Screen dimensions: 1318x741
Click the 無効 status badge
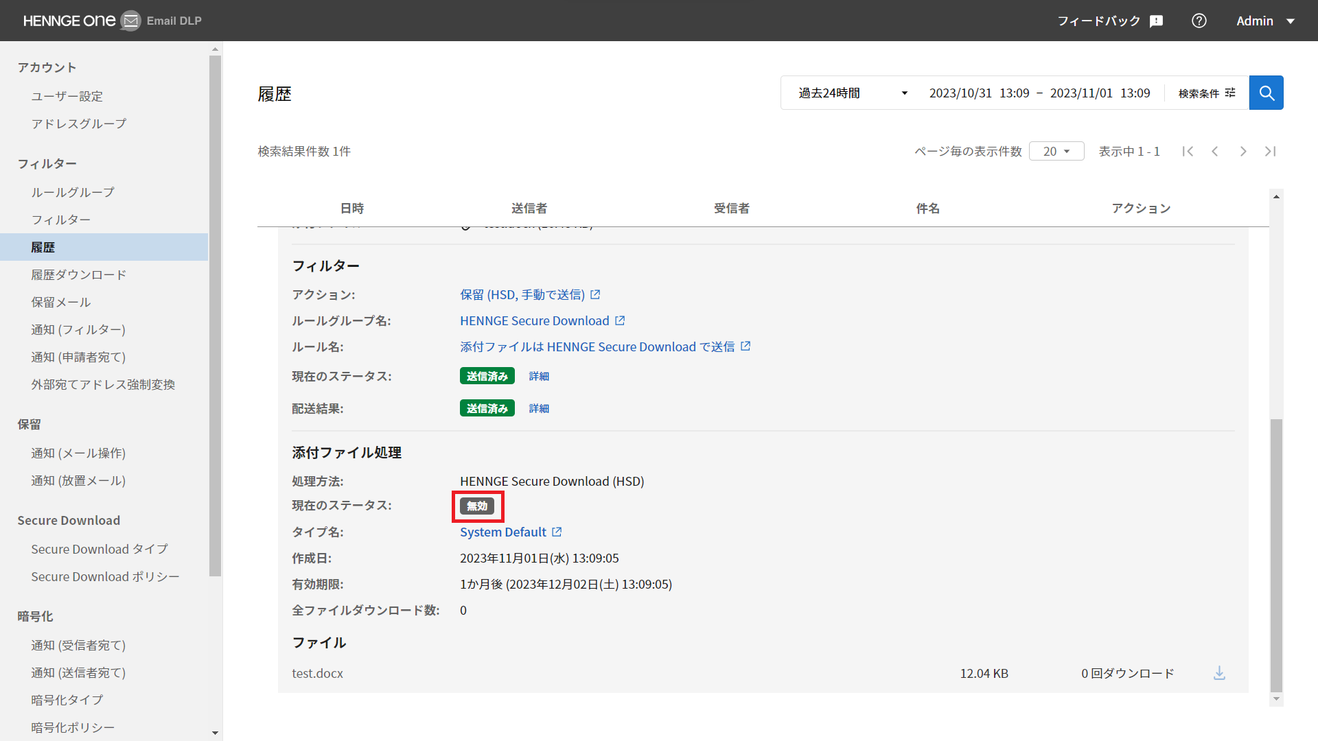tap(477, 506)
